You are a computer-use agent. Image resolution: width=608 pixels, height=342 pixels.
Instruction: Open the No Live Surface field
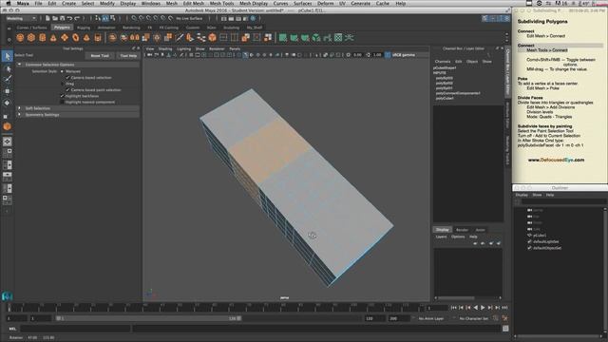(x=189, y=18)
